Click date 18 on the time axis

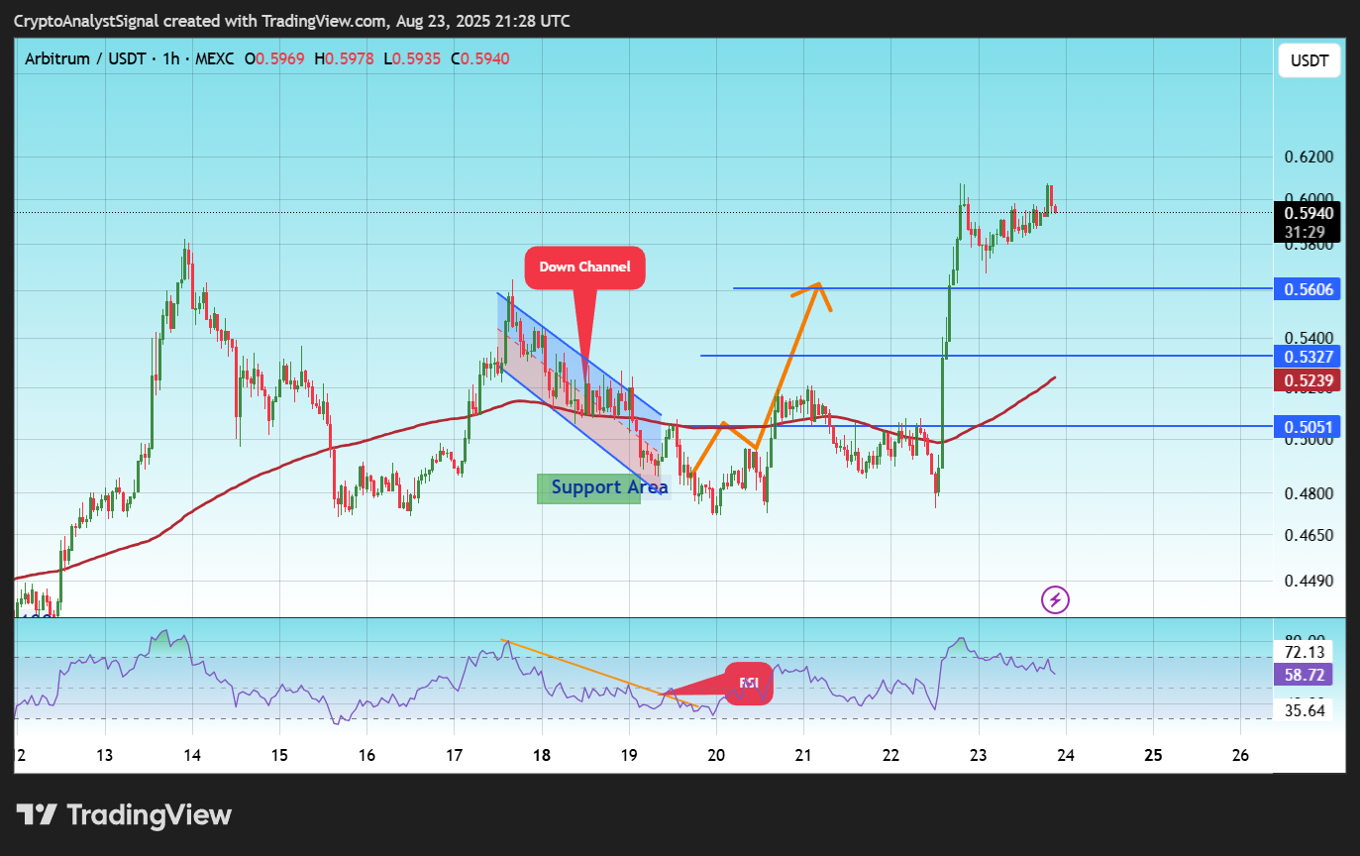click(x=542, y=755)
